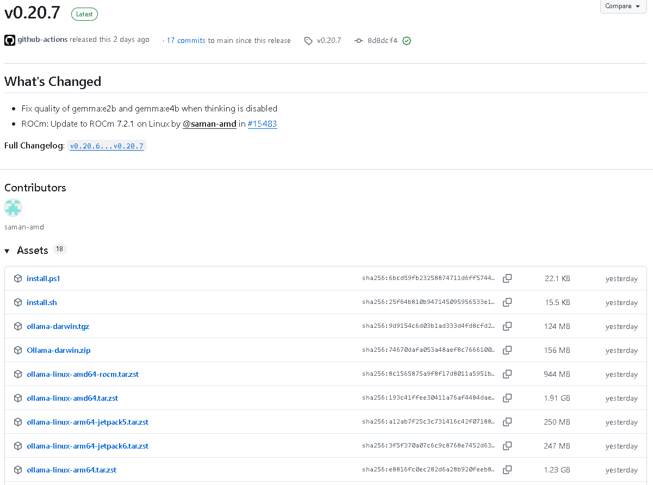Click the 250 MB file size

click(x=557, y=422)
